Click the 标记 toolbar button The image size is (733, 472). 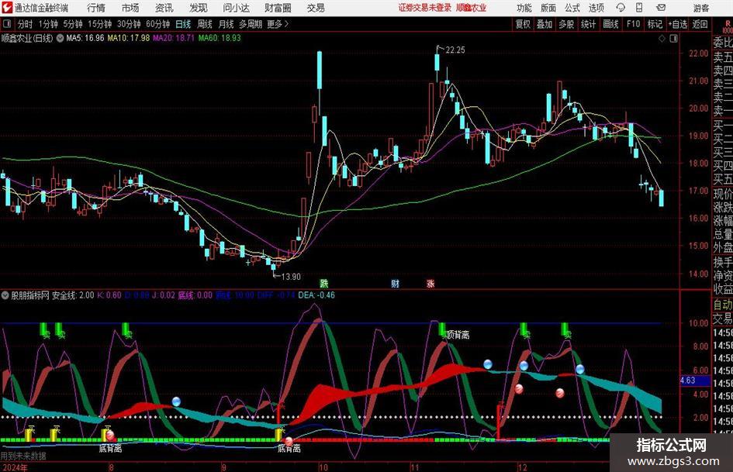[655, 24]
